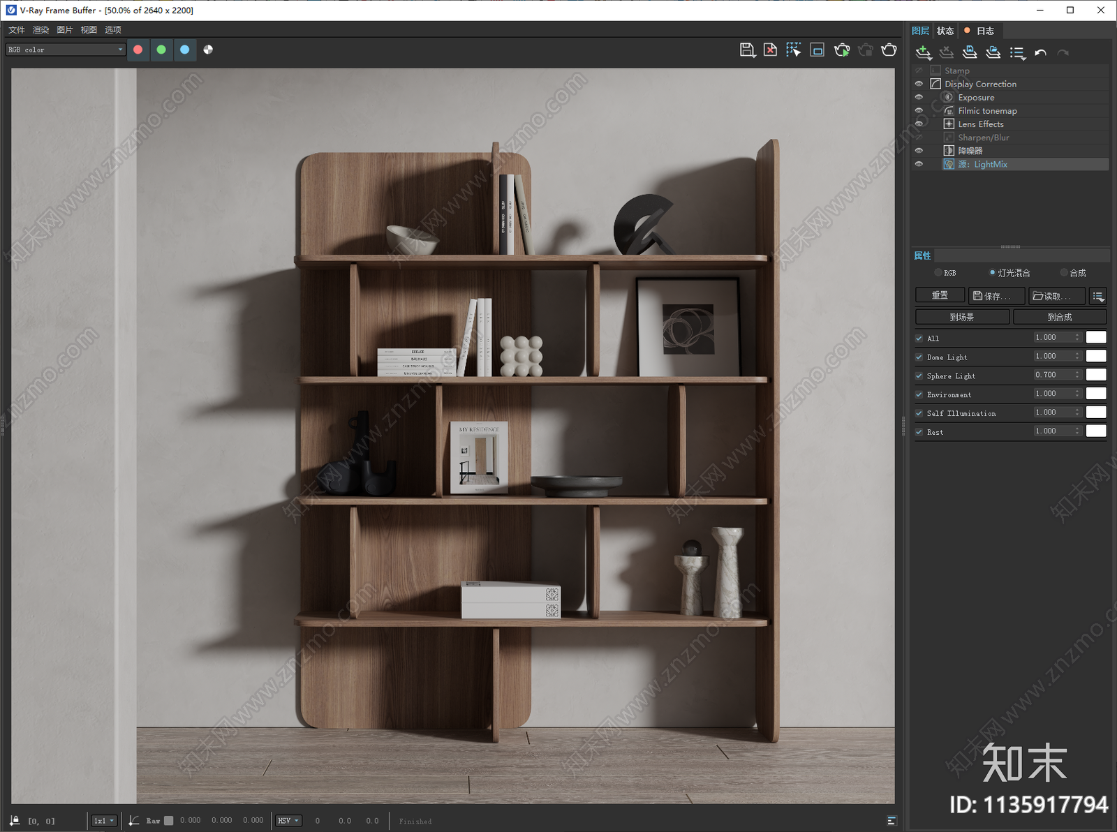Click the 重置 reset button

click(x=940, y=296)
